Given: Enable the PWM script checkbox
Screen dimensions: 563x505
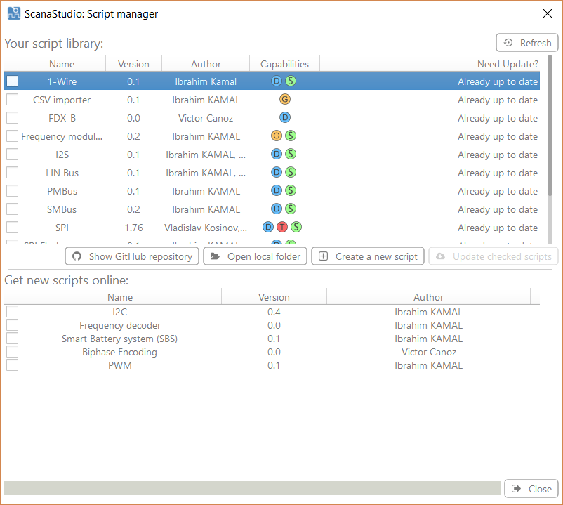Looking at the screenshot, I should pyautogui.click(x=13, y=365).
